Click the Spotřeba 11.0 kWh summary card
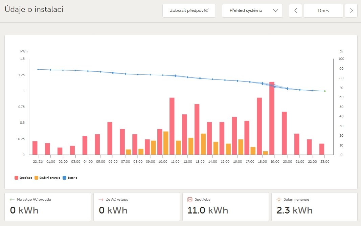361x226 pixels. coord(225,206)
